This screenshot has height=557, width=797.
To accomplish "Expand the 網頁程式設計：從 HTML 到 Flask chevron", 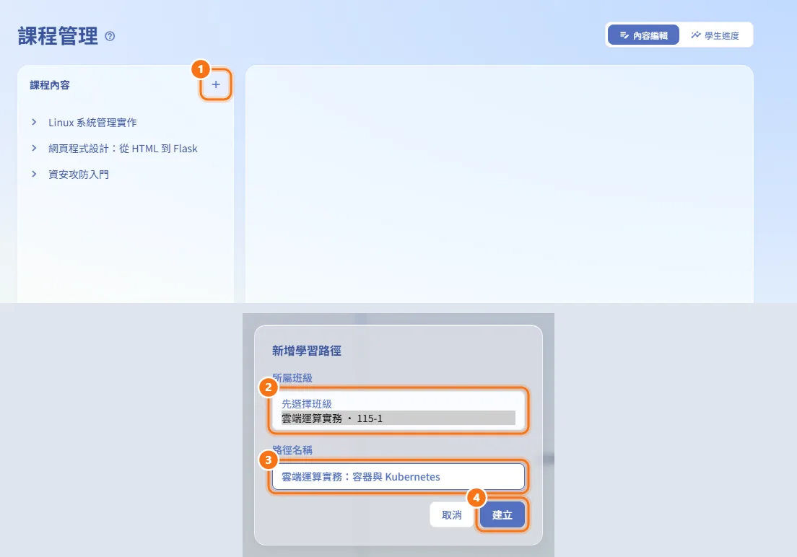I will (x=34, y=148).
